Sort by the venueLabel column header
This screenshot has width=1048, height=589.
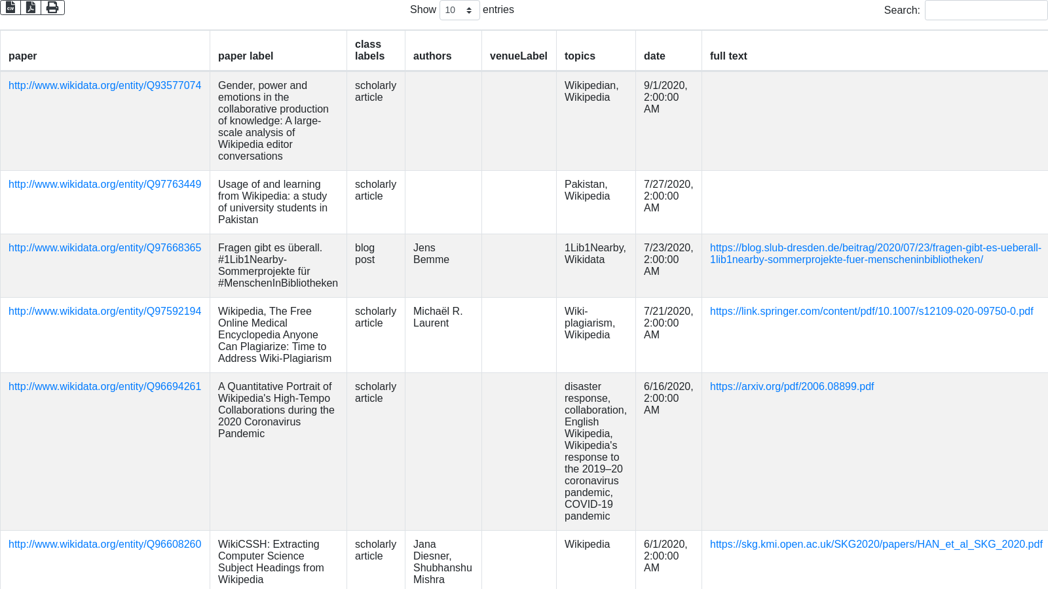[x=518, y=56]
